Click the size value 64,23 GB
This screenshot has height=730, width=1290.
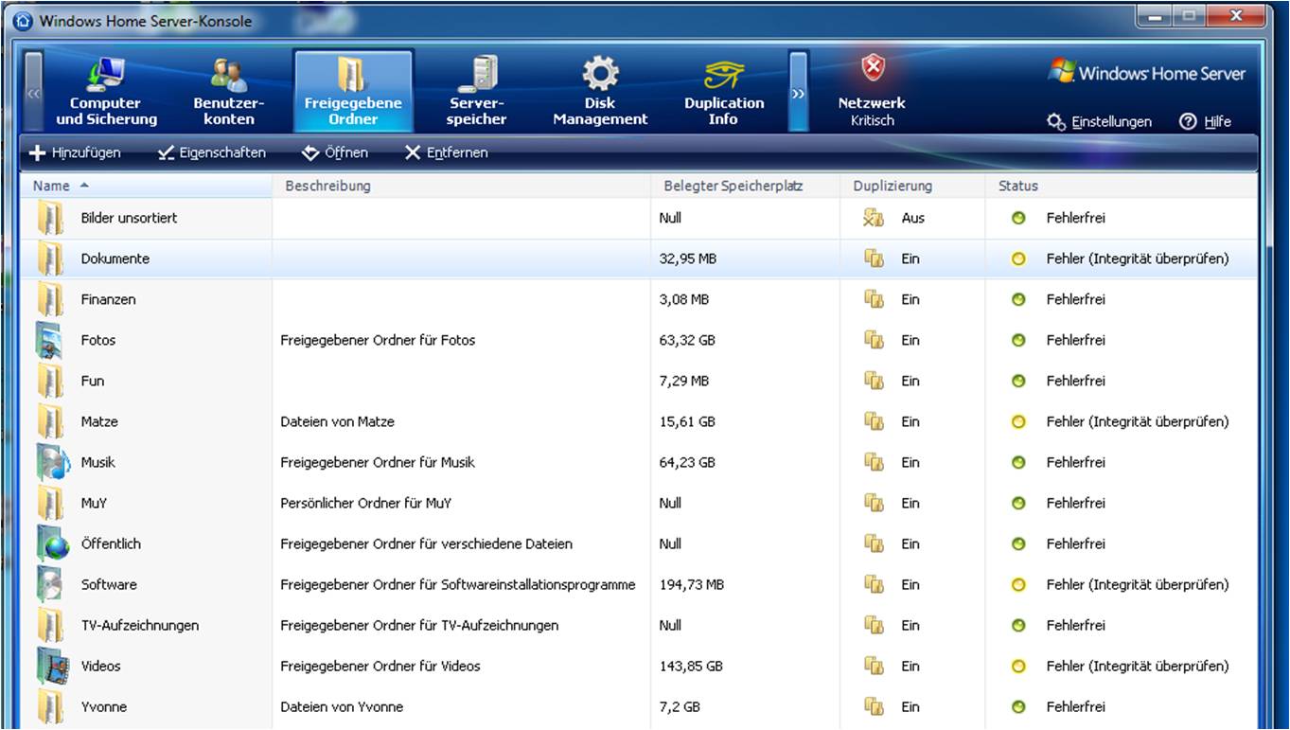point(687,462)
